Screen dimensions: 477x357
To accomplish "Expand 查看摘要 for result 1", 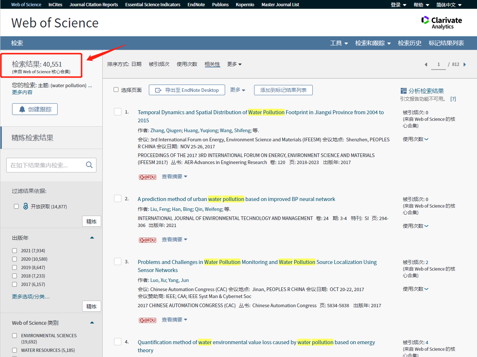I will point(175,176).
